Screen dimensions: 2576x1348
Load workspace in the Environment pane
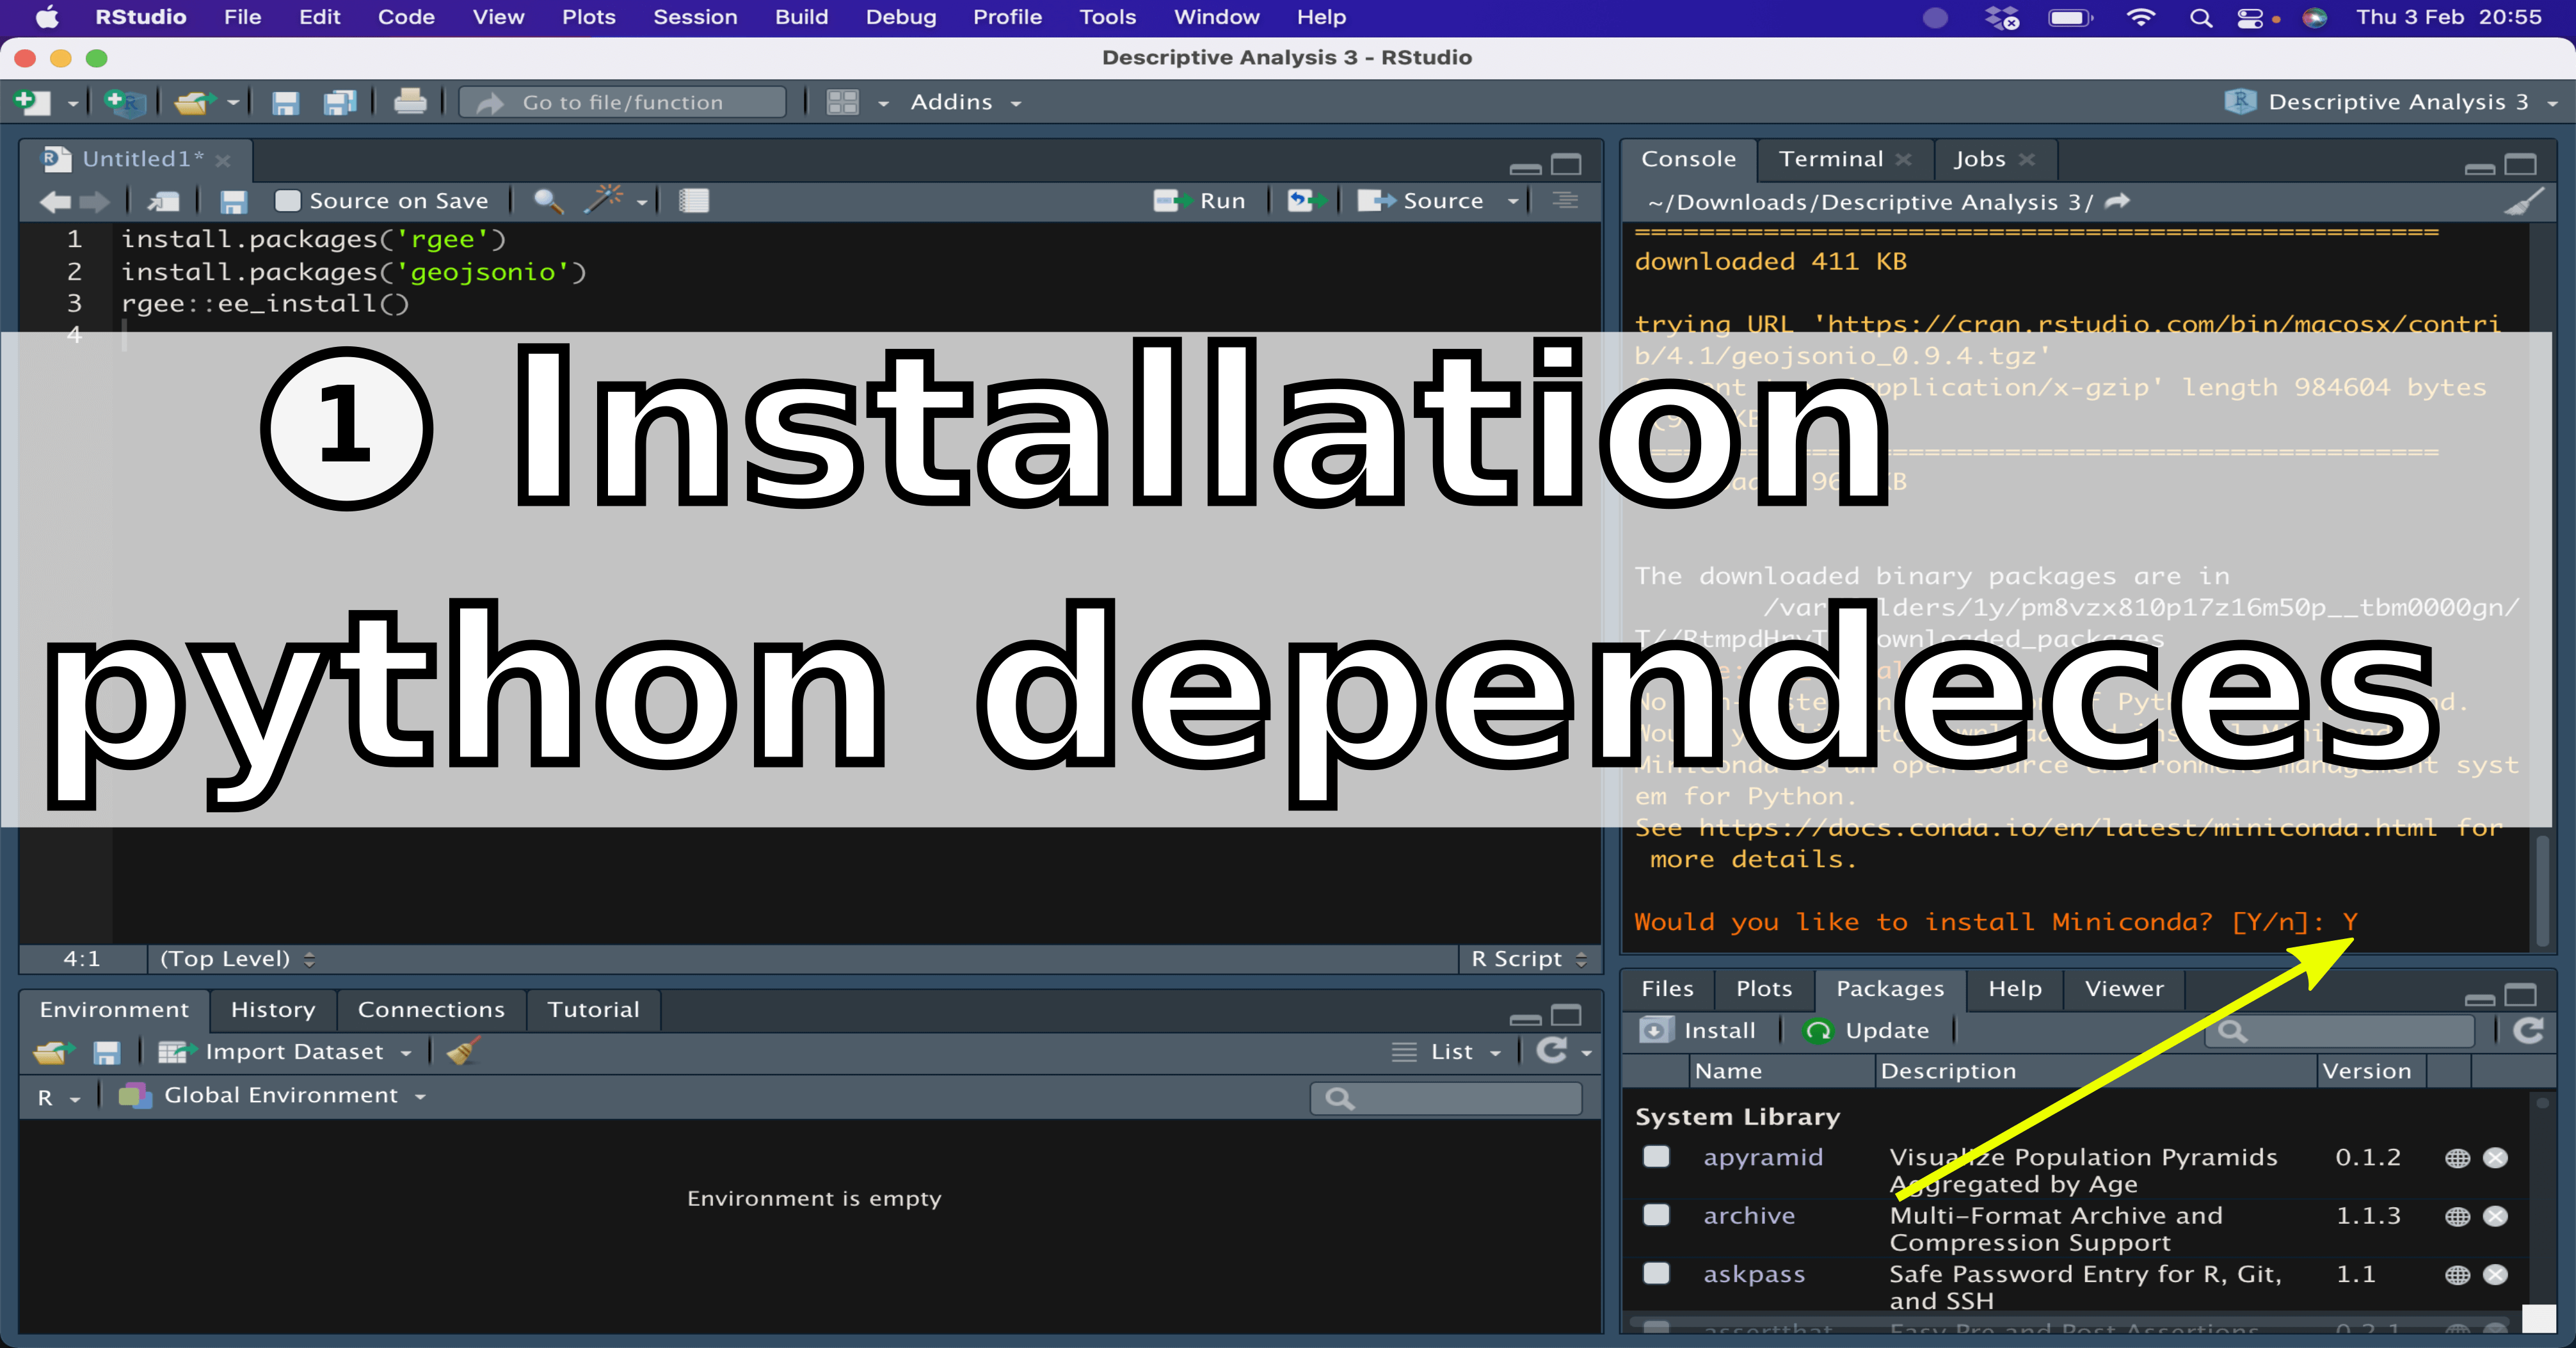click(x=53, y=1053)
